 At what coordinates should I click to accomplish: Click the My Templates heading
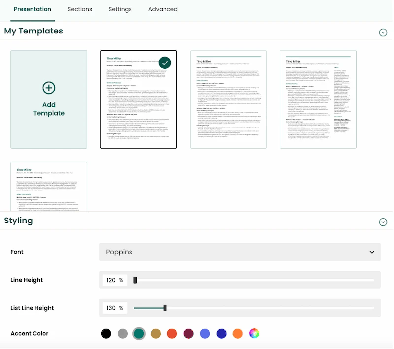(33, 31)
